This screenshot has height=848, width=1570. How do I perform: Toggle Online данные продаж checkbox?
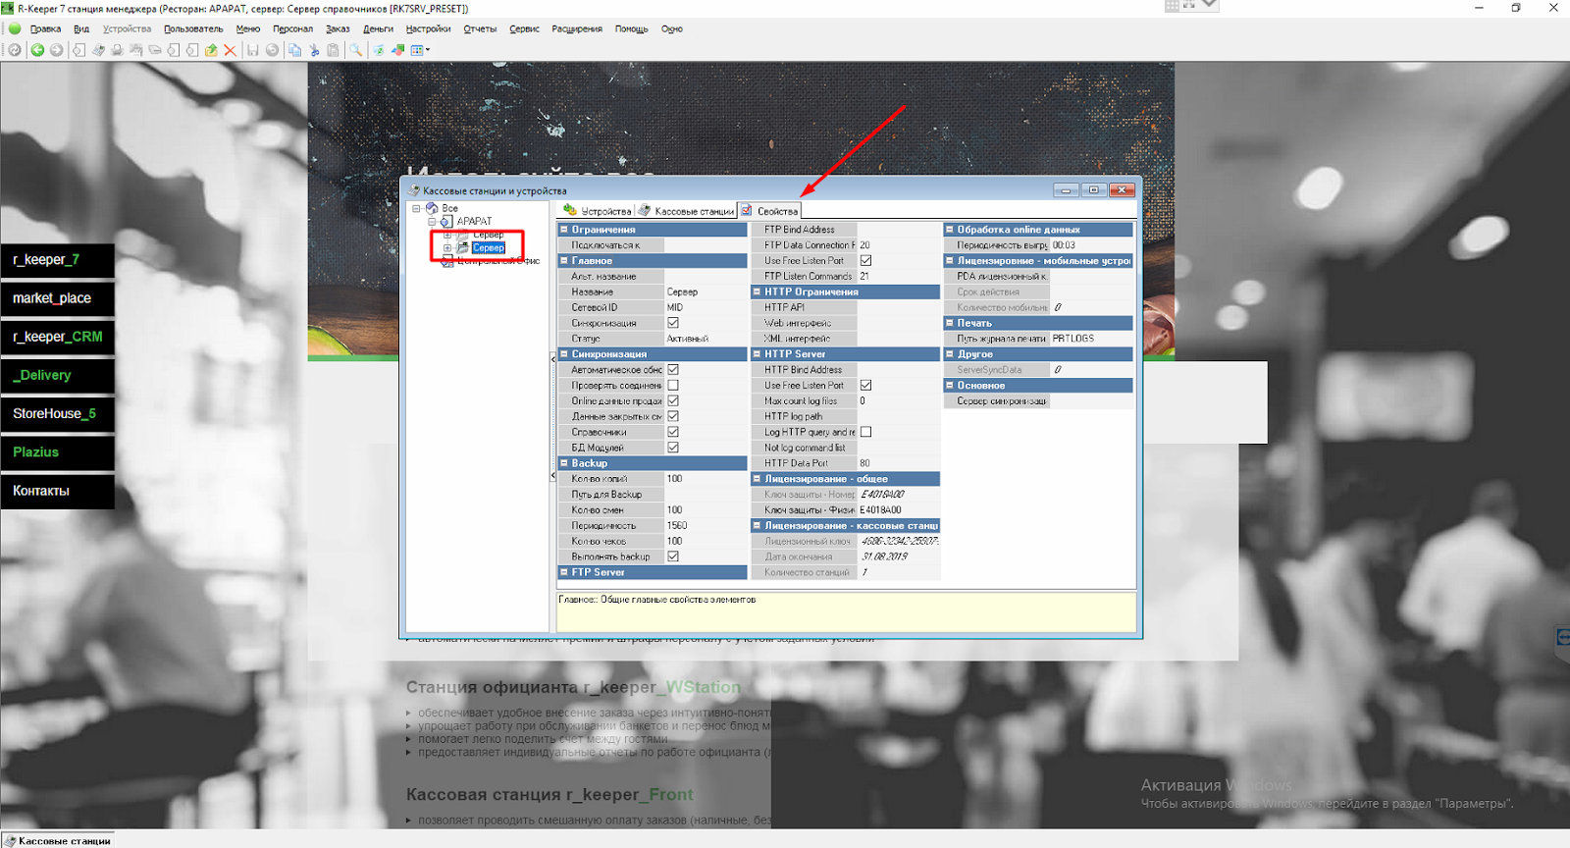673,400
